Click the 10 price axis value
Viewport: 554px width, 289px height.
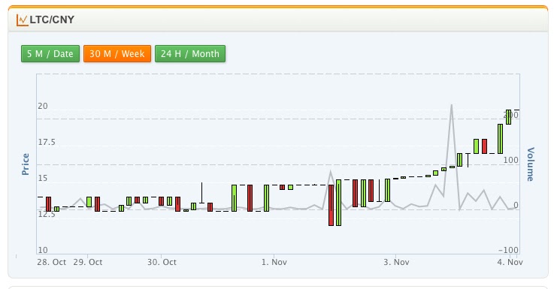pyautogui.click(x=43, y=250)
